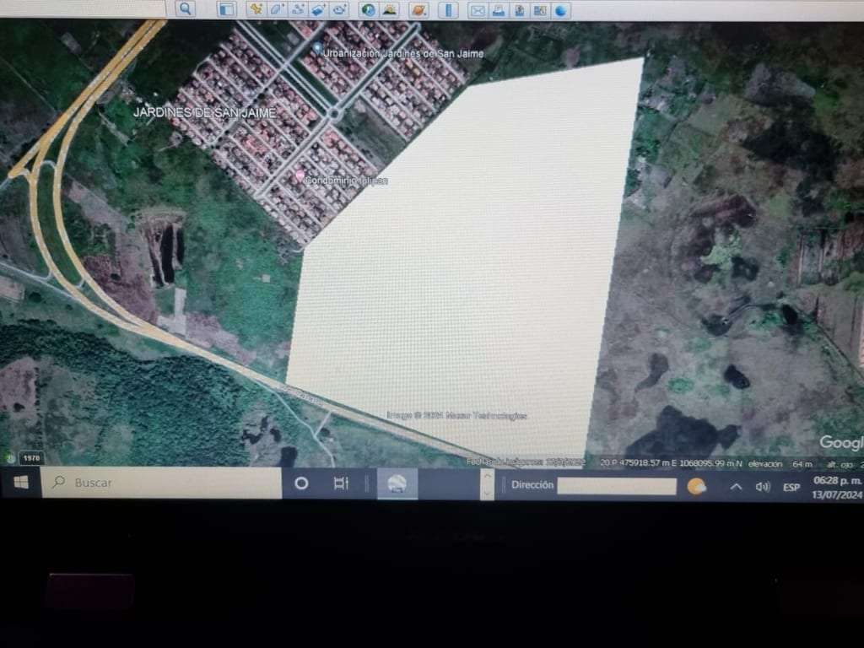Open Task View on the taskbar
Viewport: 864px width, 648px height.
point(341,483)
